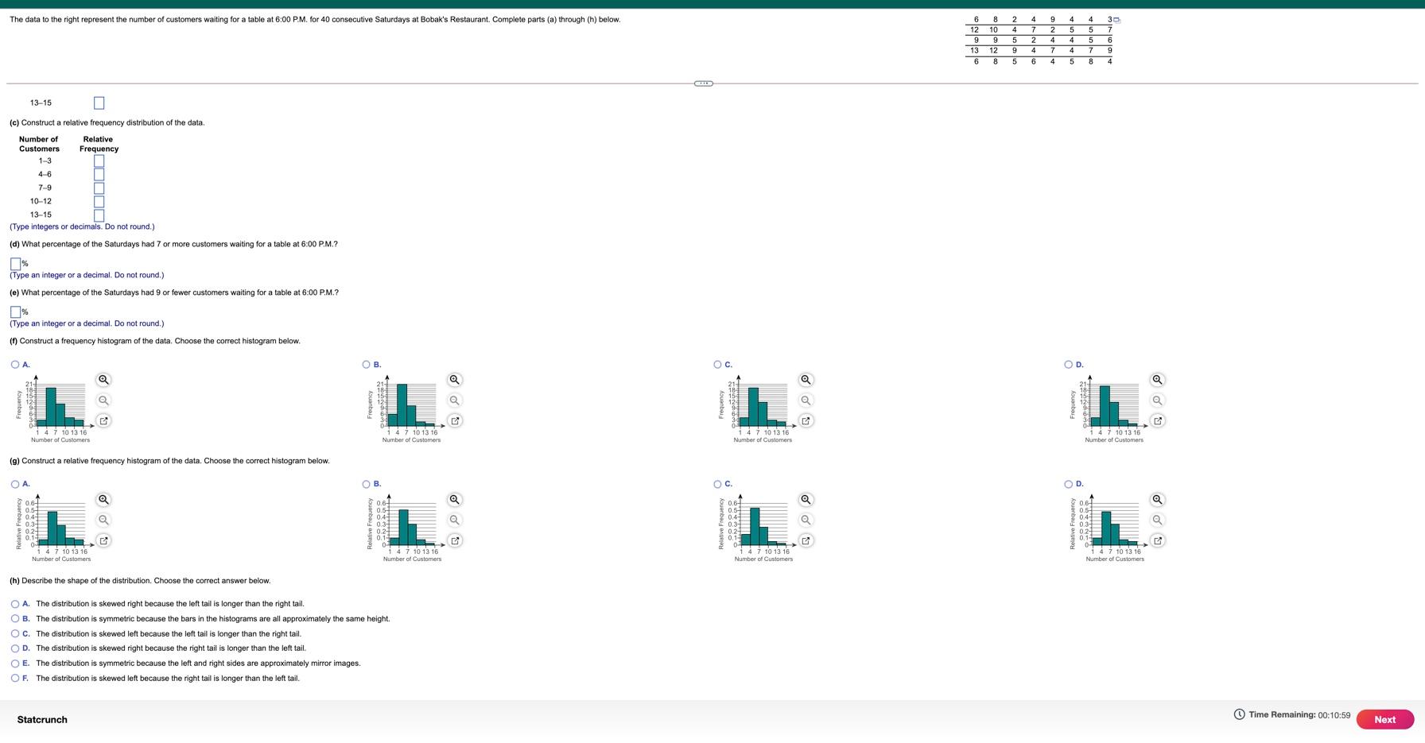Screen dimensions: 1425x743
Task: Zoom in on frequency histogram C
Action: [806, 380]
